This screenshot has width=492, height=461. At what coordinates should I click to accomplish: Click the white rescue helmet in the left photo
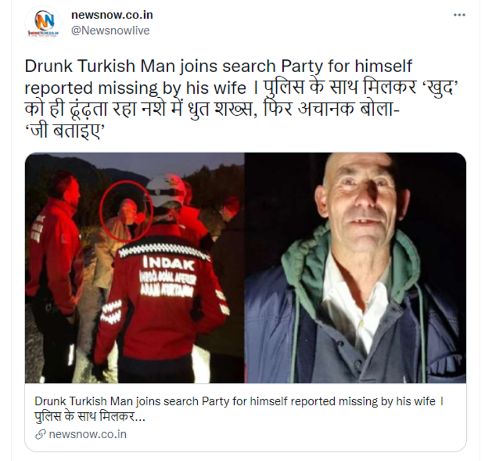(165, 190)
